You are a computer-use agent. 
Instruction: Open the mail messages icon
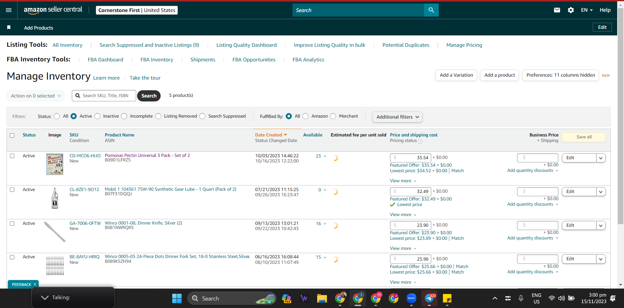557,10
